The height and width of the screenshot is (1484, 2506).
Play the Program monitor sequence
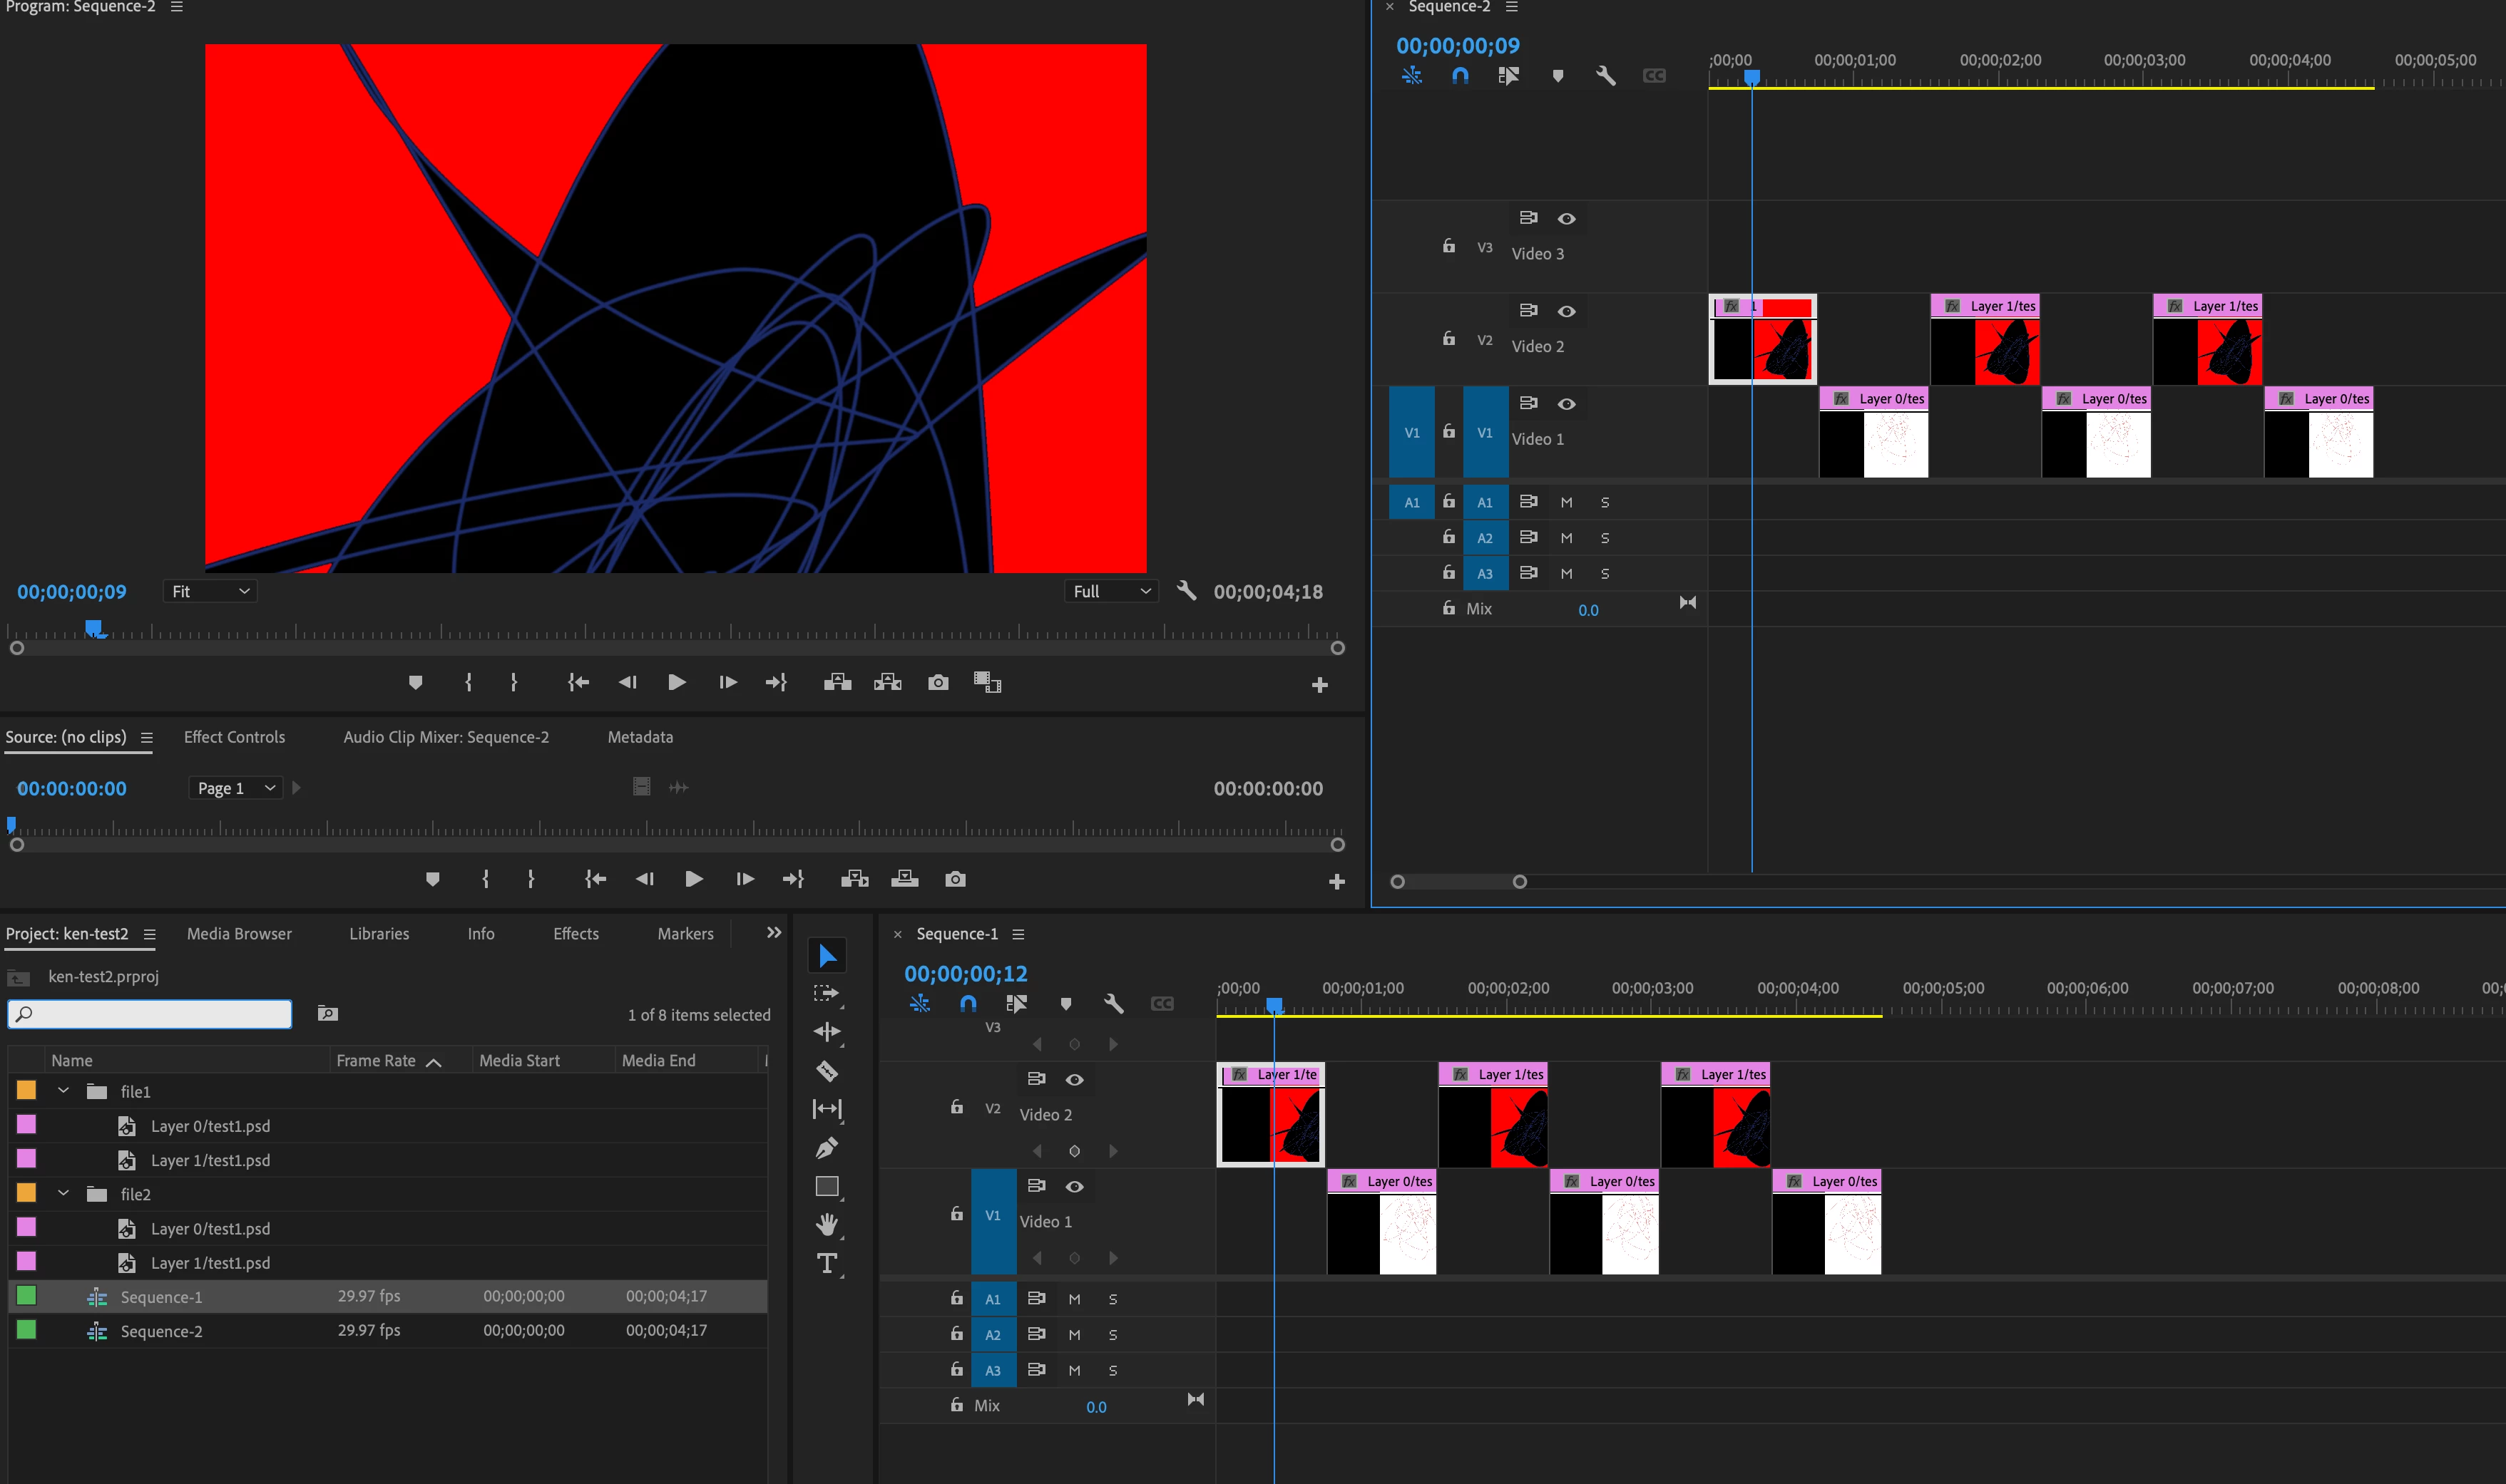click(x=676, y=683)
